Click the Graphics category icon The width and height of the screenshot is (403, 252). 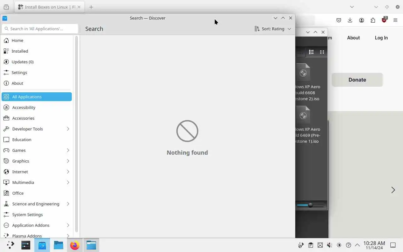point(6,161)
